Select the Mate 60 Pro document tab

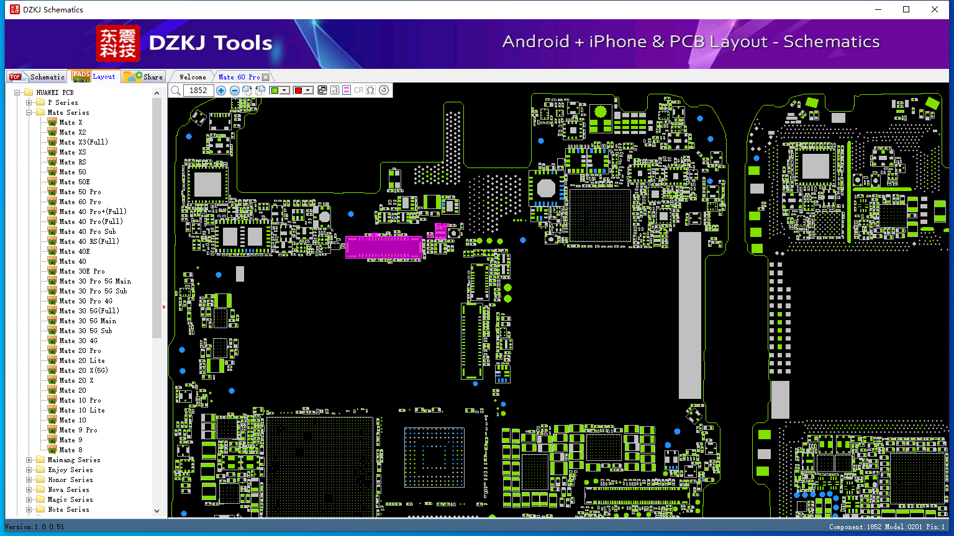[239, 77]
